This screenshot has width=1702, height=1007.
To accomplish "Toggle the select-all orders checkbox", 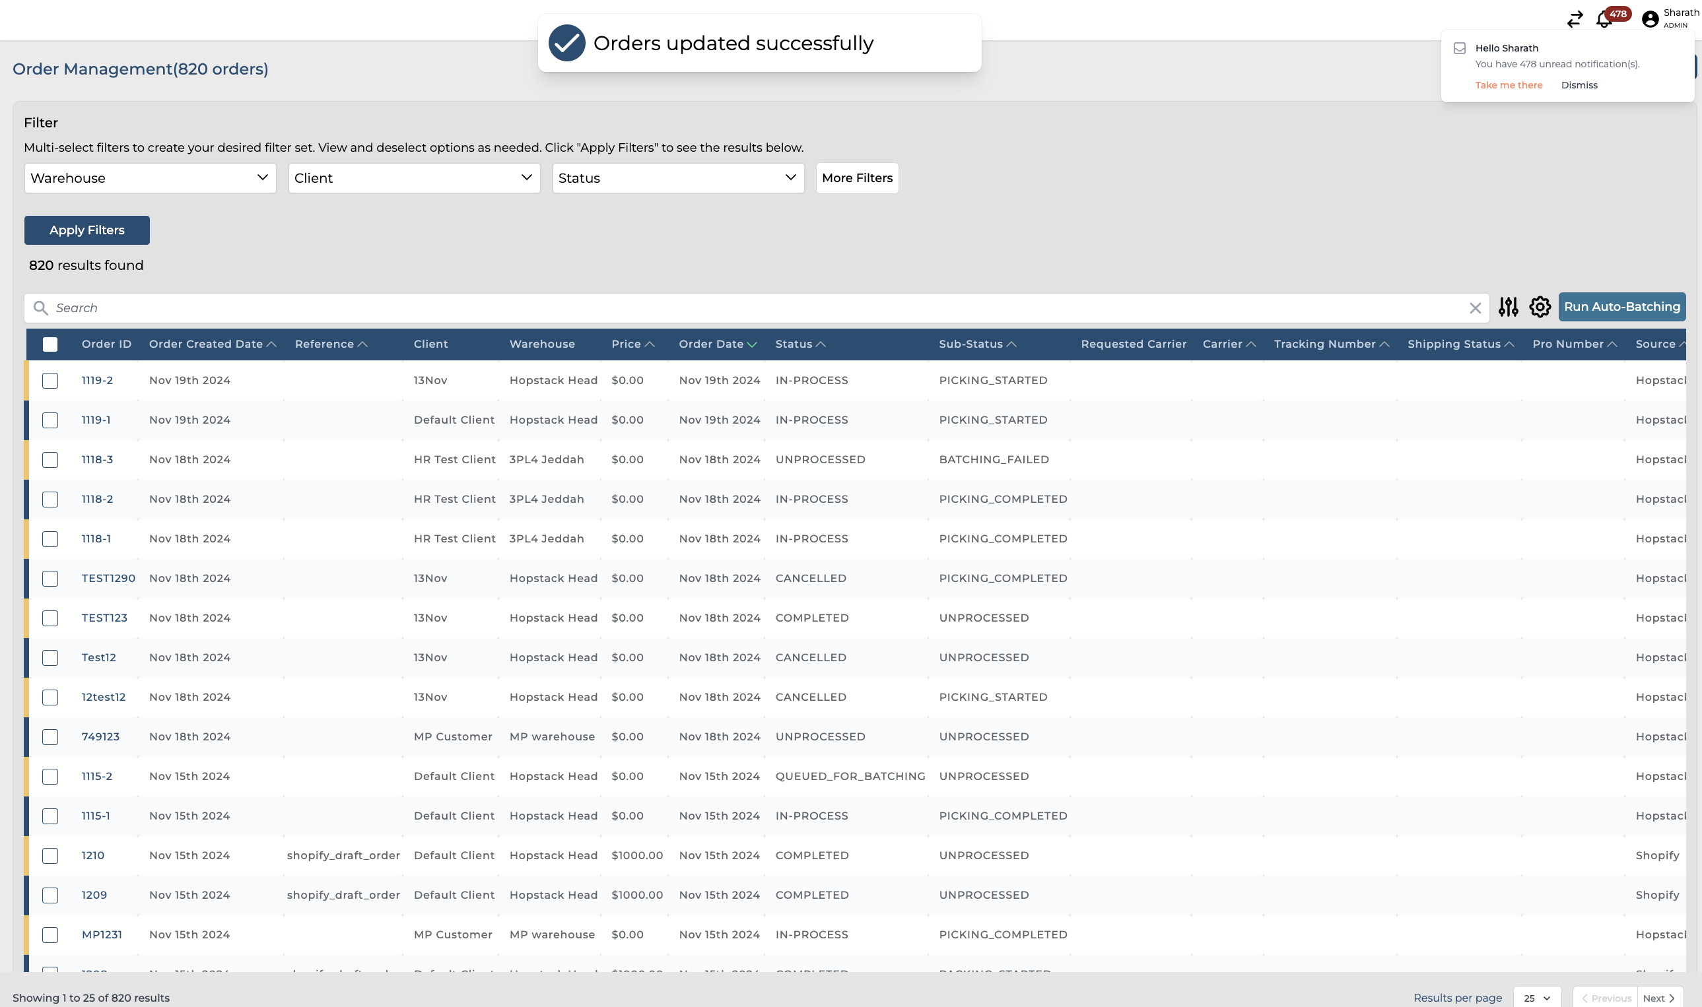I will pyautogui.click(x=50, y=344).
